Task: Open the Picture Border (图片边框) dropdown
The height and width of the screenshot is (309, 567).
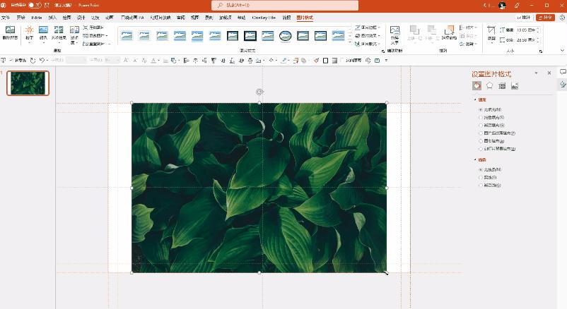Action: 368,28
